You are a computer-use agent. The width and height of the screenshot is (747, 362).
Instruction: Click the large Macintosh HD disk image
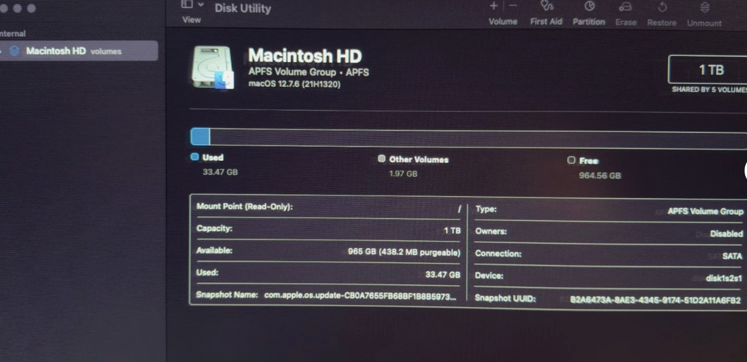212,68
